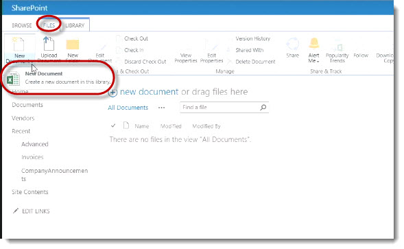Sort by the Modified column
The width and height of the screenshot is (404, 249).
171,126
